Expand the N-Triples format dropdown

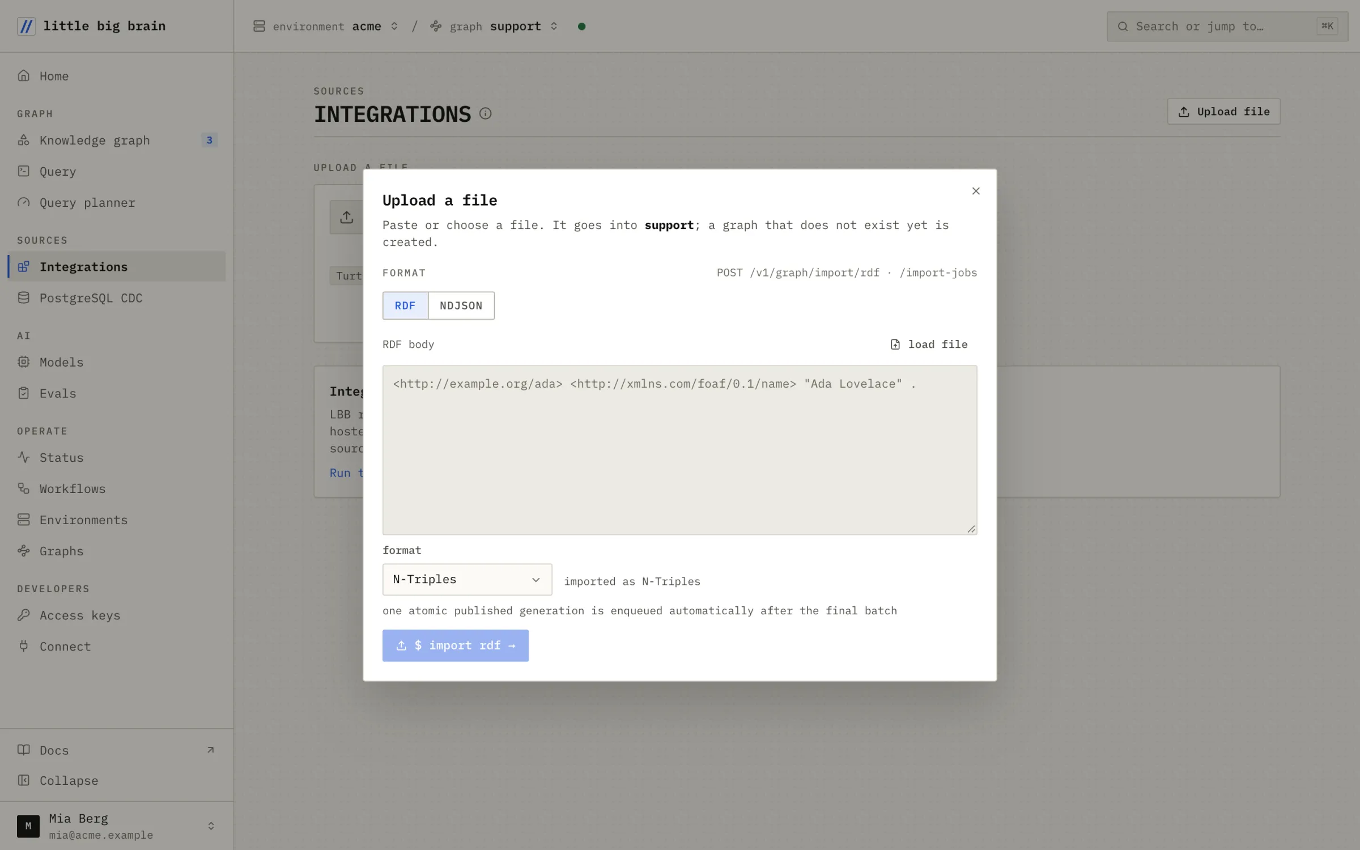467,579
